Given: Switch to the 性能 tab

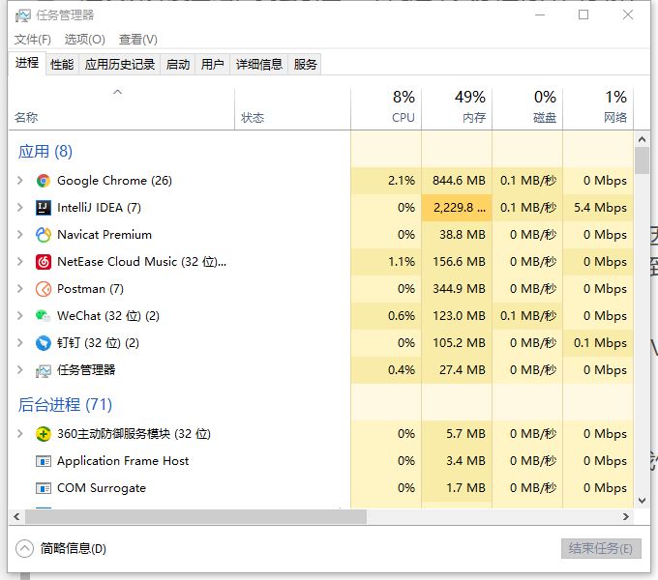Looking at the screenshot, I should pyautogui.click(x=62, y=65).
